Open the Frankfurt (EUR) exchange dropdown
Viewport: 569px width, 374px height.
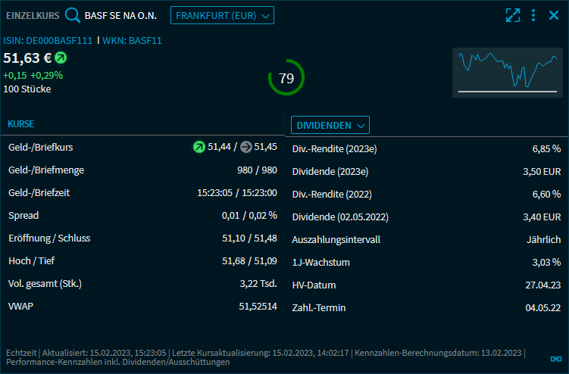tap(222, 15)
